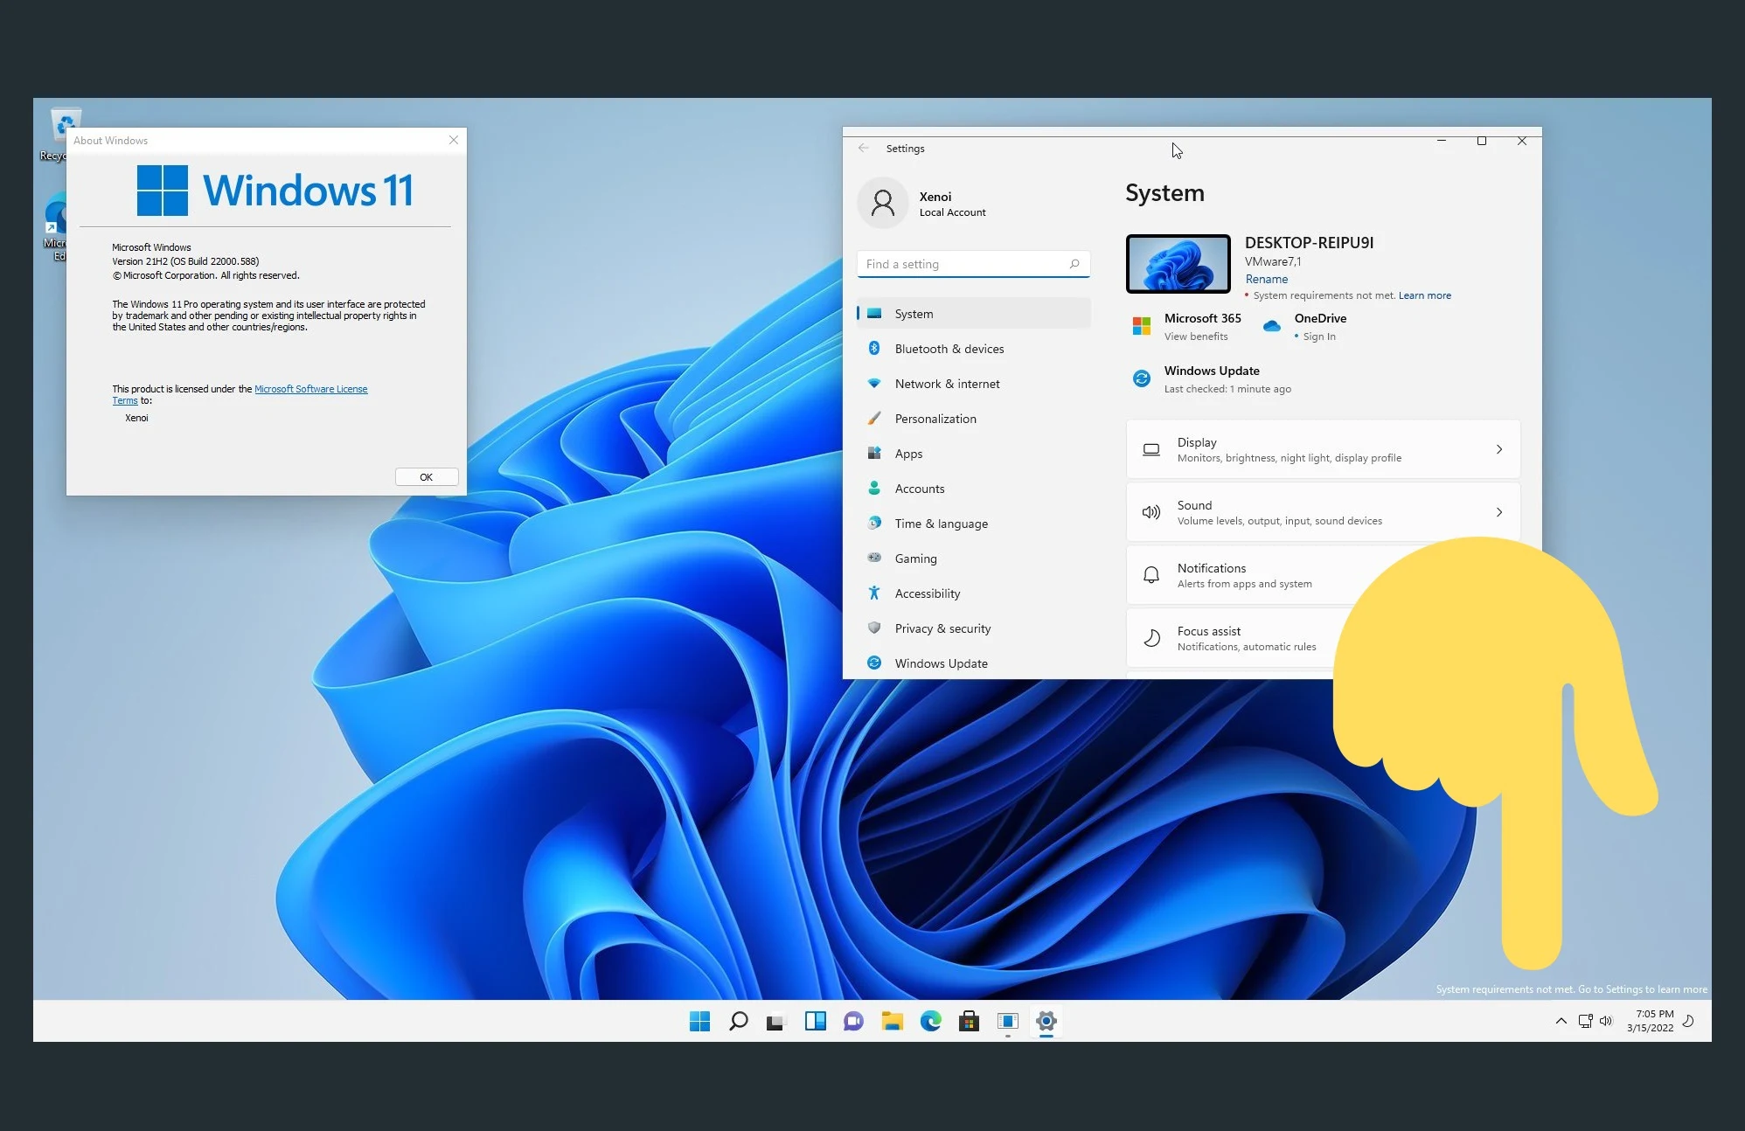Click the Start menu icon on taskbar
This screenshot has height=1131, width=1745.
(699, 1021)
